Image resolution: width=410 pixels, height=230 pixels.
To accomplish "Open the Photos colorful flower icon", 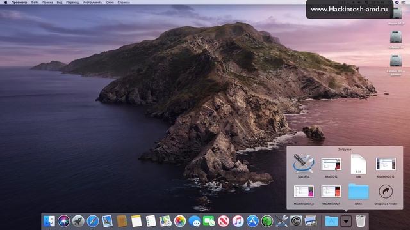I will click(180, 221).
